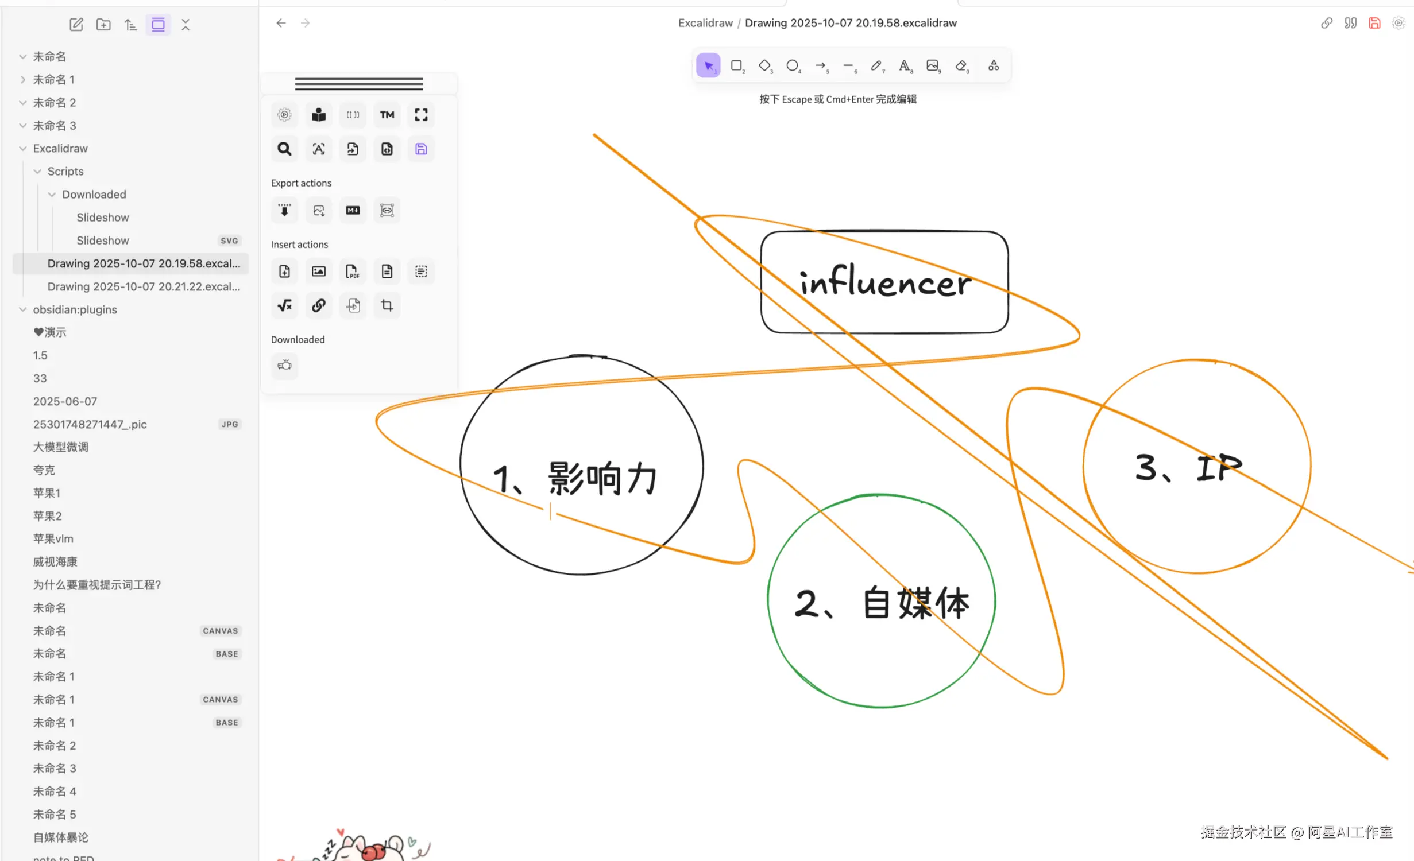1414x861 pixels.
Task: Open the 自媒体暴论 note
Action: 61,837
